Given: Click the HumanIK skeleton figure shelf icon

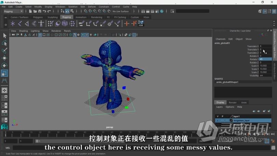Looking at the screenshot, I should tap(41, 24).
